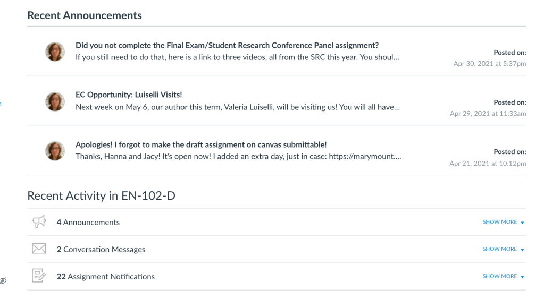This screenshot has height=299, width=544.
Task: Select the "4 Announcements" activity row label
Action: [88, 223]
